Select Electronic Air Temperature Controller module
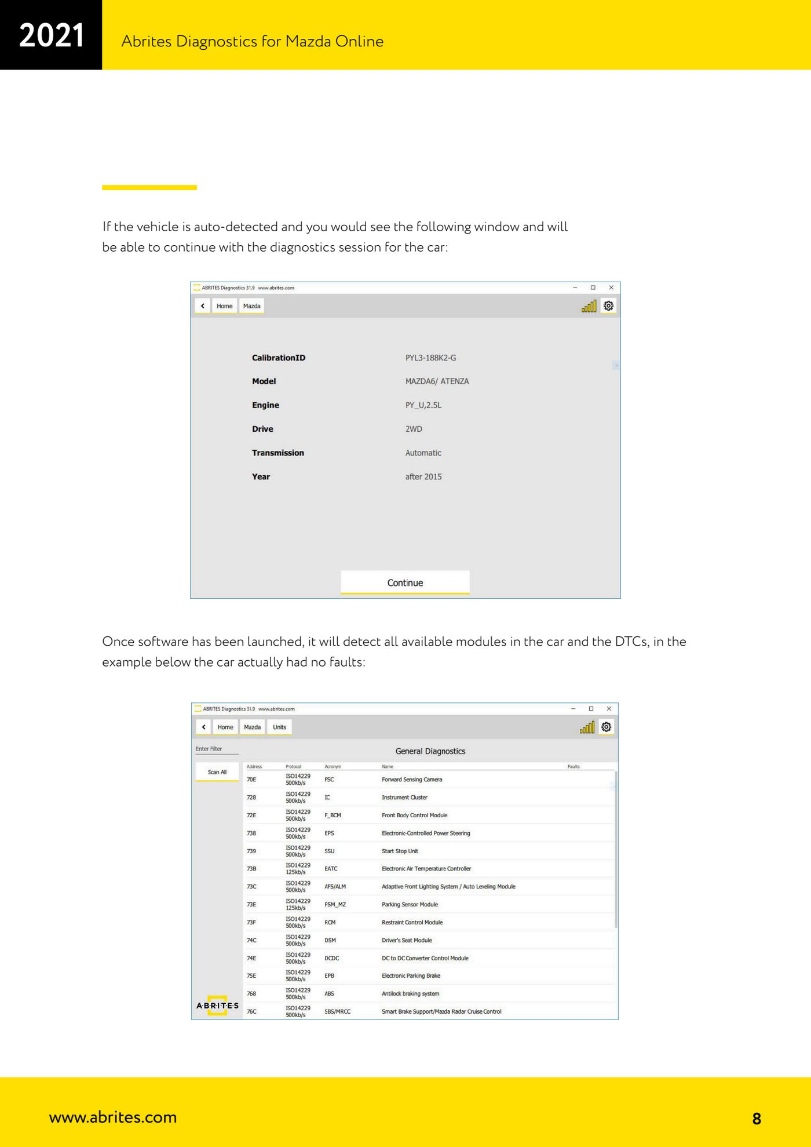Screen dimensions: 811x1147 point(429,869)
